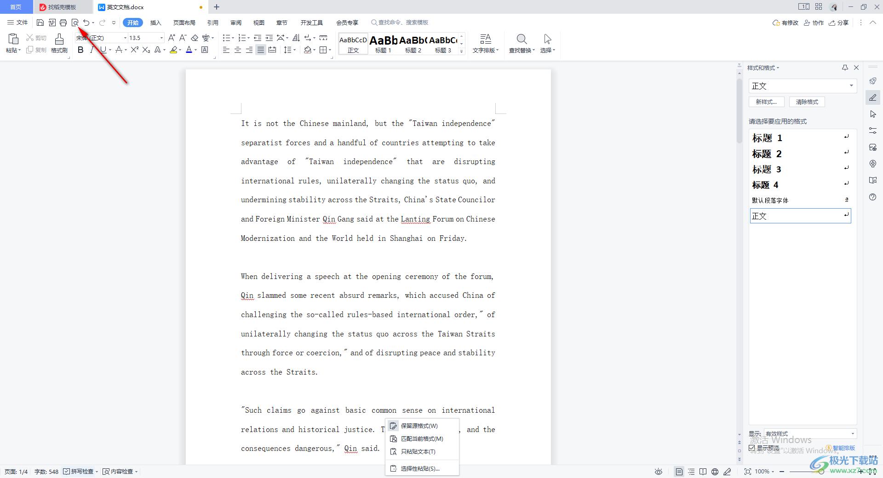
Task: Switch to the 插入 ribbon tab
Action: click(156, 23)
